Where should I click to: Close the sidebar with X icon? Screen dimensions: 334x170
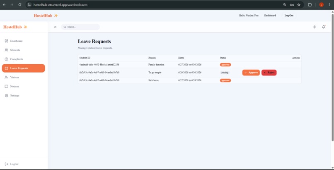tap(56, 27)
